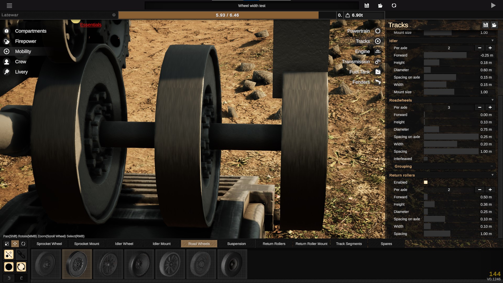503x283 pixels.
Task: Toggle the symmetry mirror tool bottom left
Action: [9, 254]
